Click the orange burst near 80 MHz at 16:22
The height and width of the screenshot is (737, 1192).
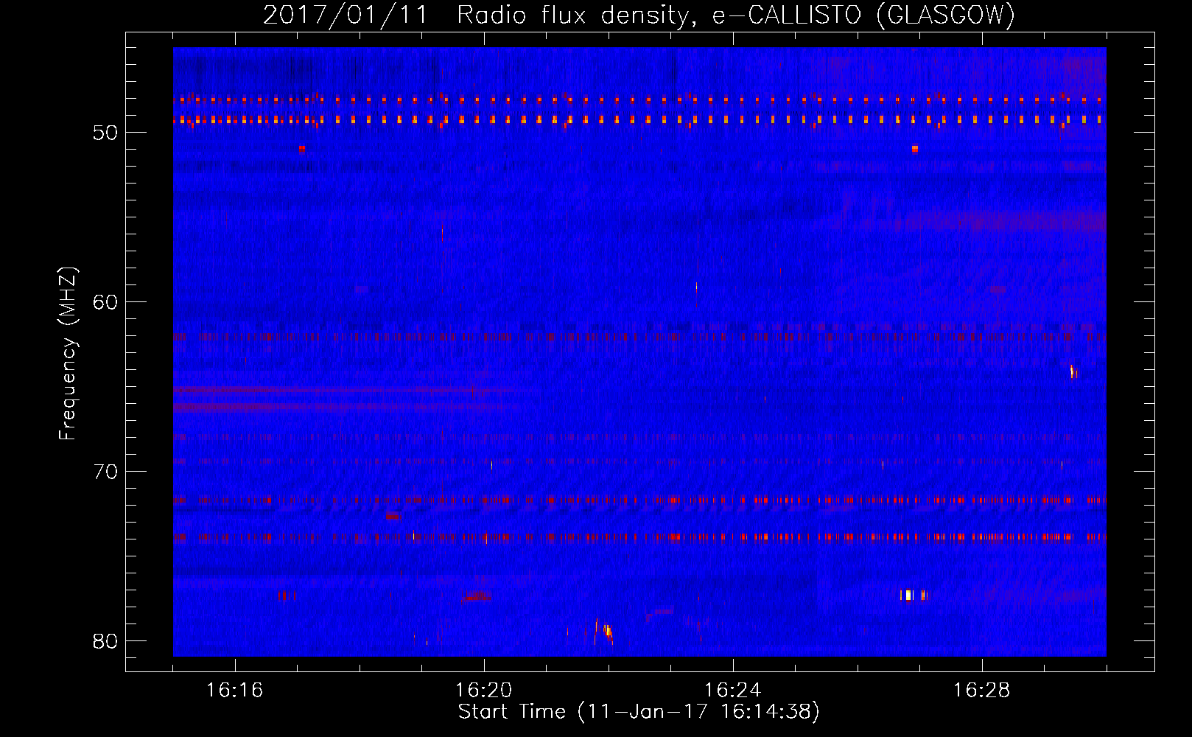(607, 631)
